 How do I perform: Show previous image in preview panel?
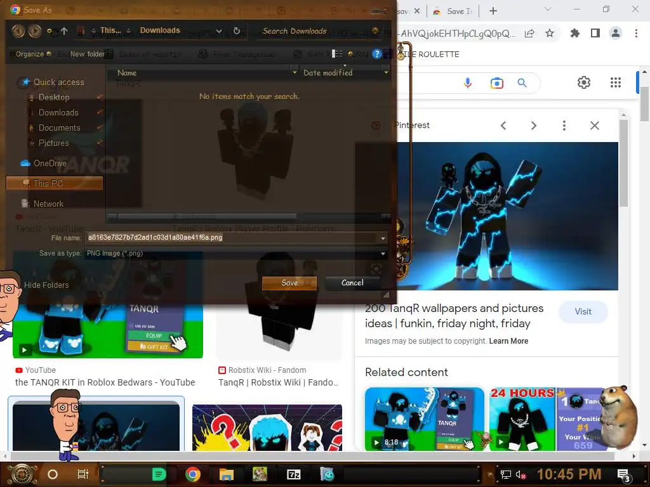click(503, 126)
